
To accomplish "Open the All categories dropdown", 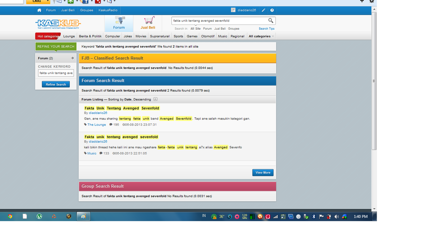I will [x=261, y=36].
